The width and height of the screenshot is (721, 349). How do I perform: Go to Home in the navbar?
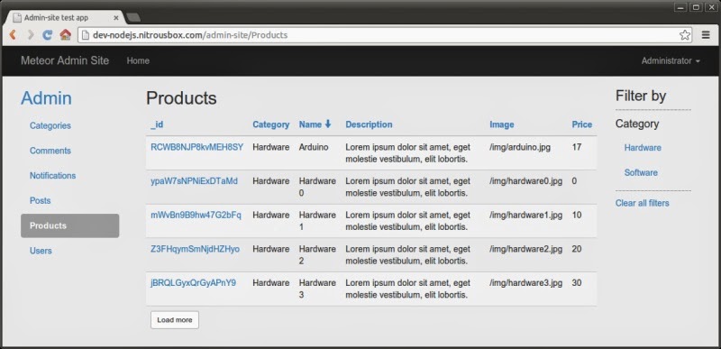click(138, 60)
